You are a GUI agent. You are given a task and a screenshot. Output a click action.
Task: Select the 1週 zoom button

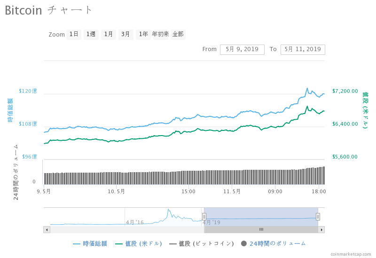pos(91,34)
